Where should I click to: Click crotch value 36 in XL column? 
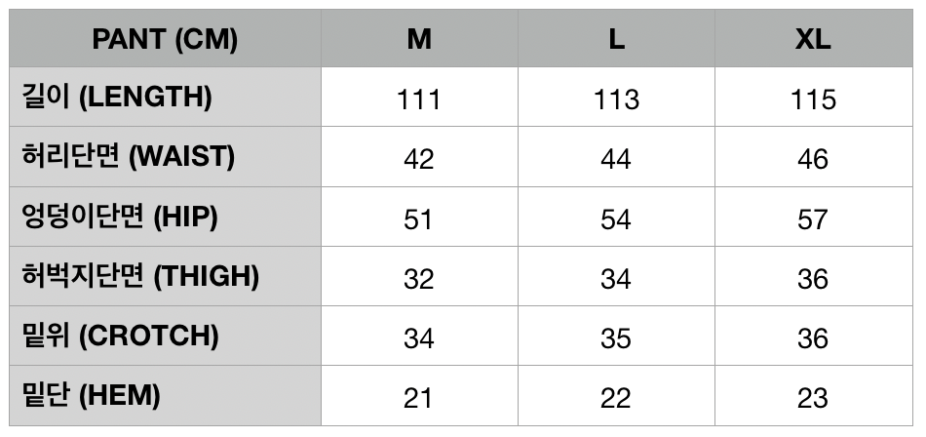(x=813, y=338)
